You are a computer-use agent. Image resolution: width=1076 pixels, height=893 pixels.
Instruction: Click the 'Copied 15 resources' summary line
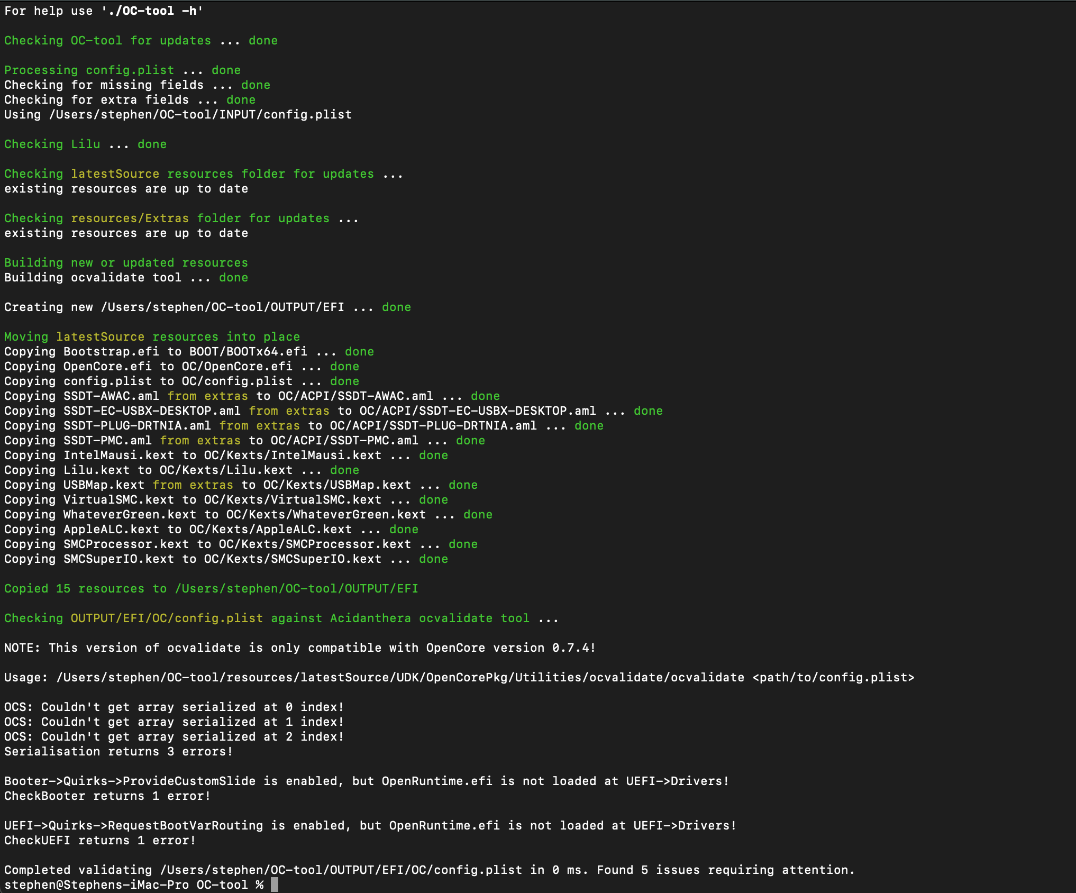(211, 588)
